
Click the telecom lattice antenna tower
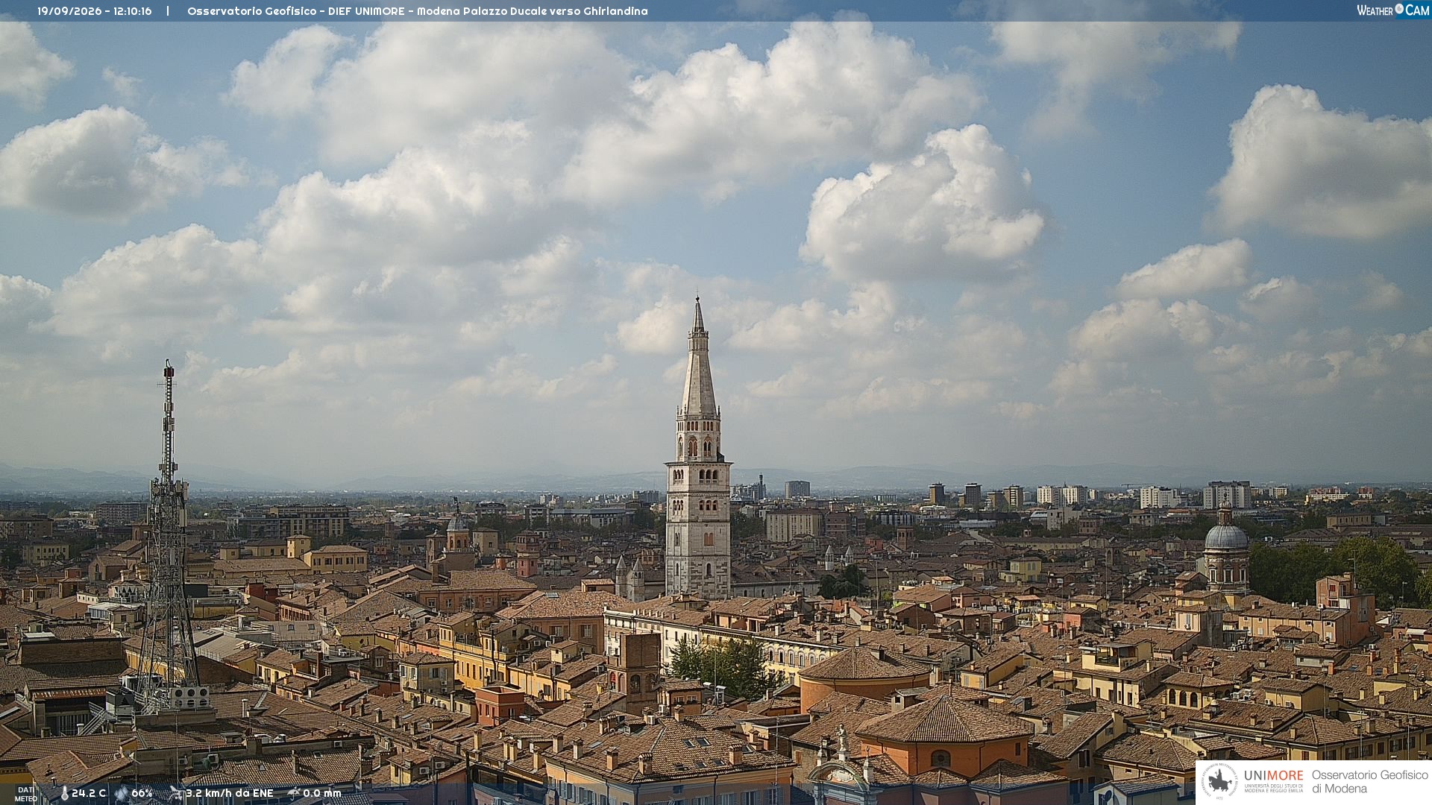(x=168, y=537)
